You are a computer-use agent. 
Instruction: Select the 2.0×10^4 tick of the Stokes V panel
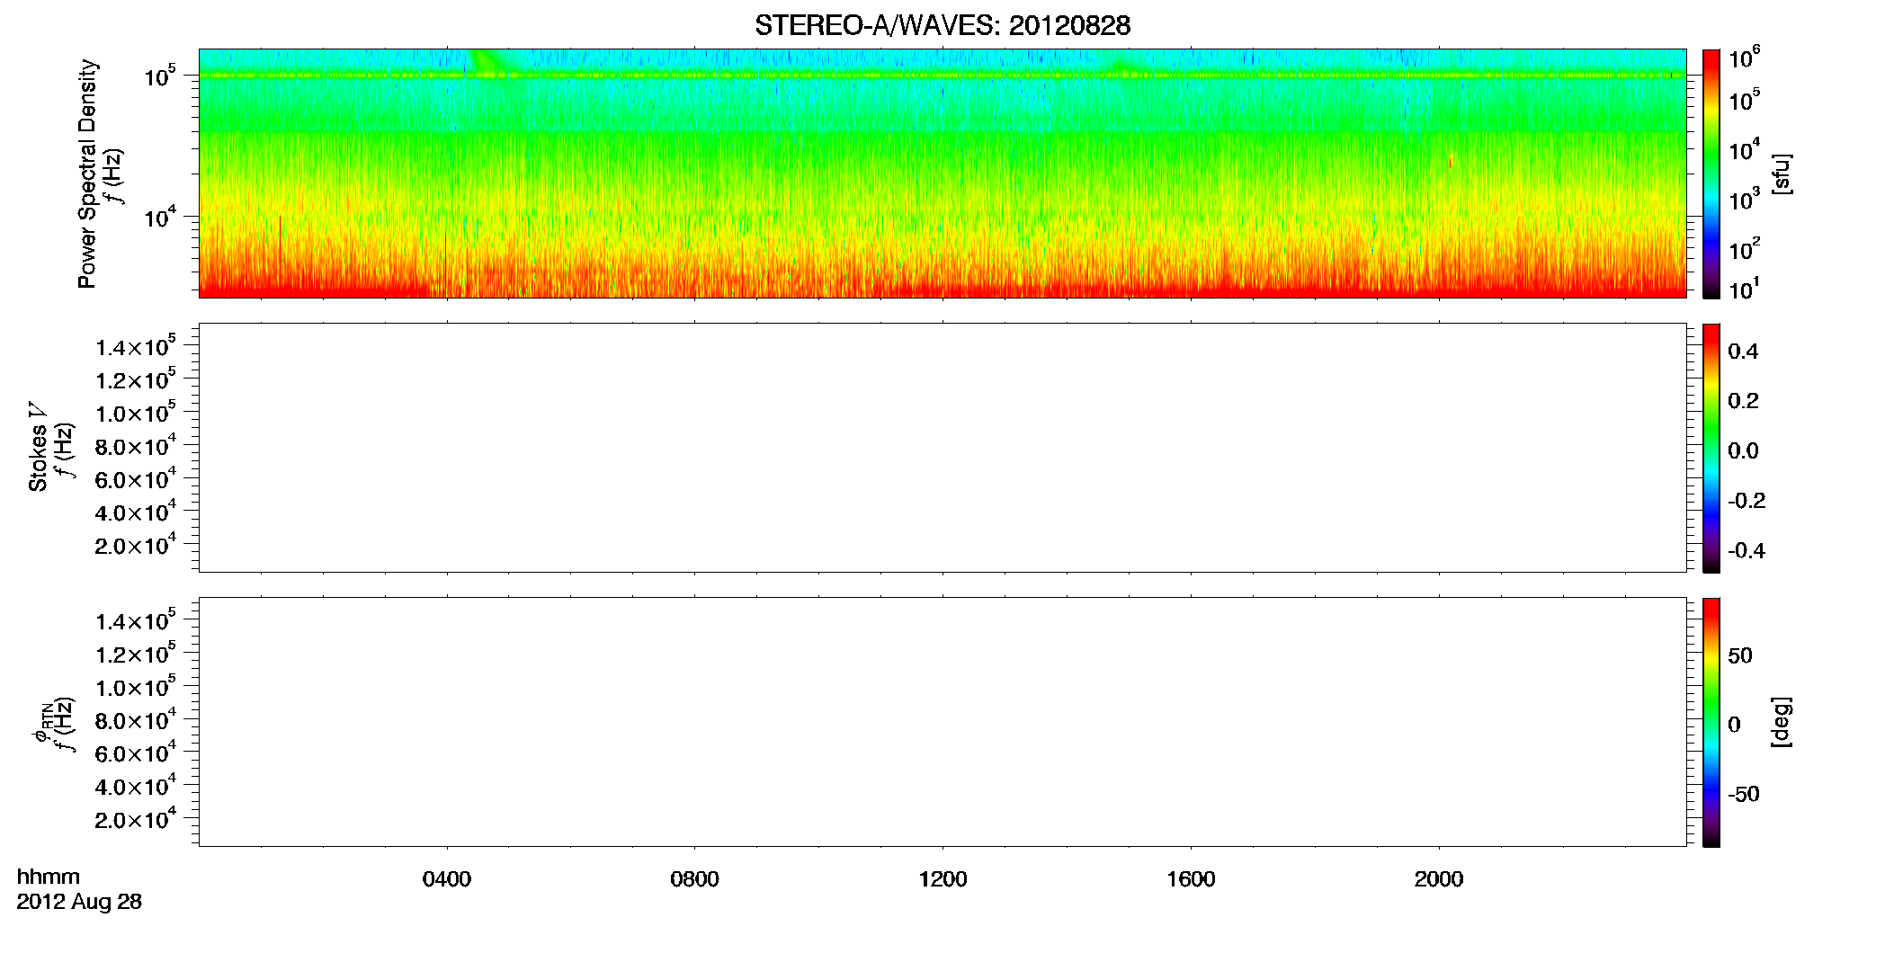coord(136,544)
